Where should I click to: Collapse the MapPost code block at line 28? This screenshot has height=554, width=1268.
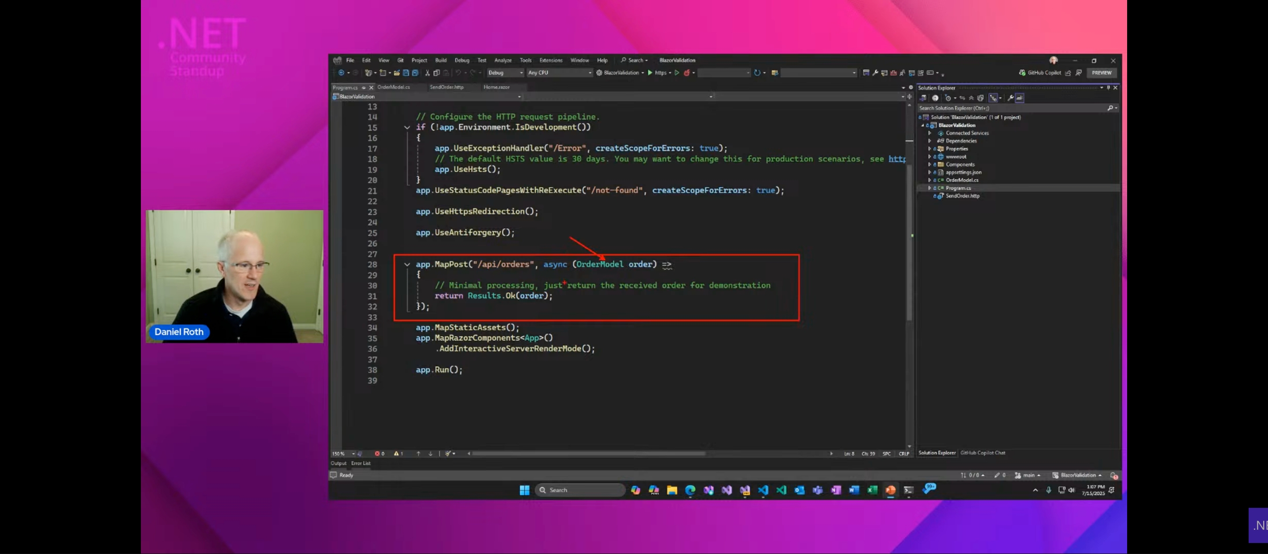[x=407, y=264]
